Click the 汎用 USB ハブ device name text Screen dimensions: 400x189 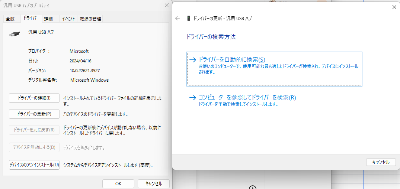(41, 32)
